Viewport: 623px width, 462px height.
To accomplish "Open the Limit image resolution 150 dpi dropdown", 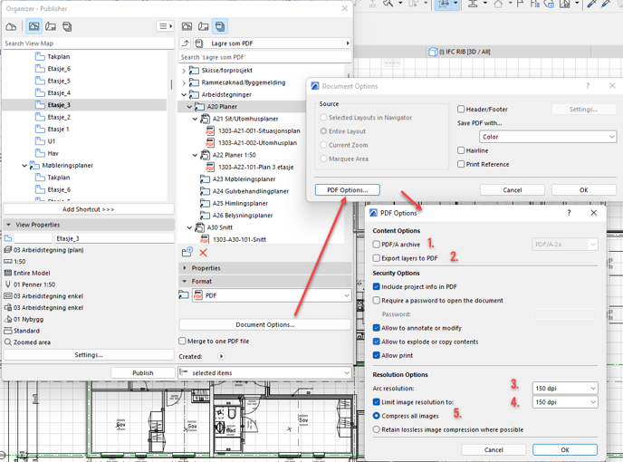I will (565, 402).
